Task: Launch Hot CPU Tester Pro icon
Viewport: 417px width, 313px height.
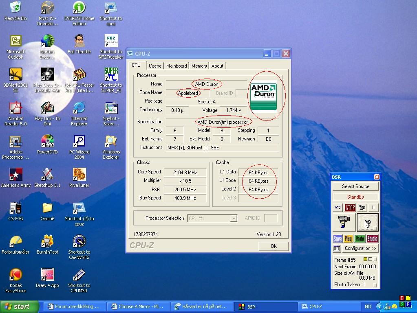Action: 79,80
